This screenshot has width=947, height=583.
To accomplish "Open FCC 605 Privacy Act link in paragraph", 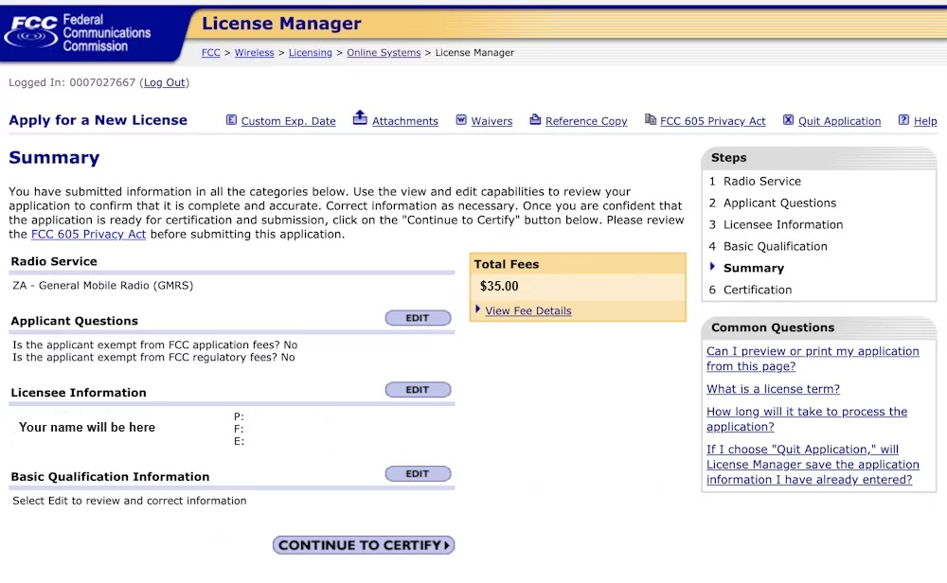I will click(x=88, y=234).
